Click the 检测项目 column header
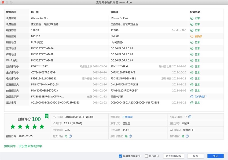This screenshot has height=160, width=228. (11, 12)
